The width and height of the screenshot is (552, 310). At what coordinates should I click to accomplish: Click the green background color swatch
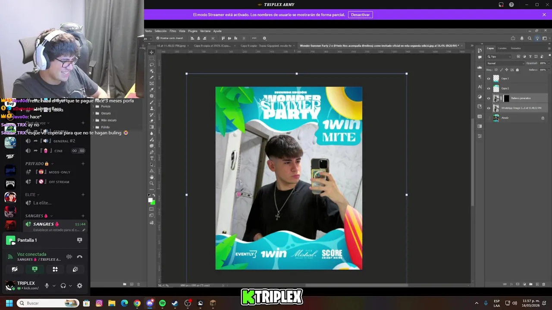[154, 203]
